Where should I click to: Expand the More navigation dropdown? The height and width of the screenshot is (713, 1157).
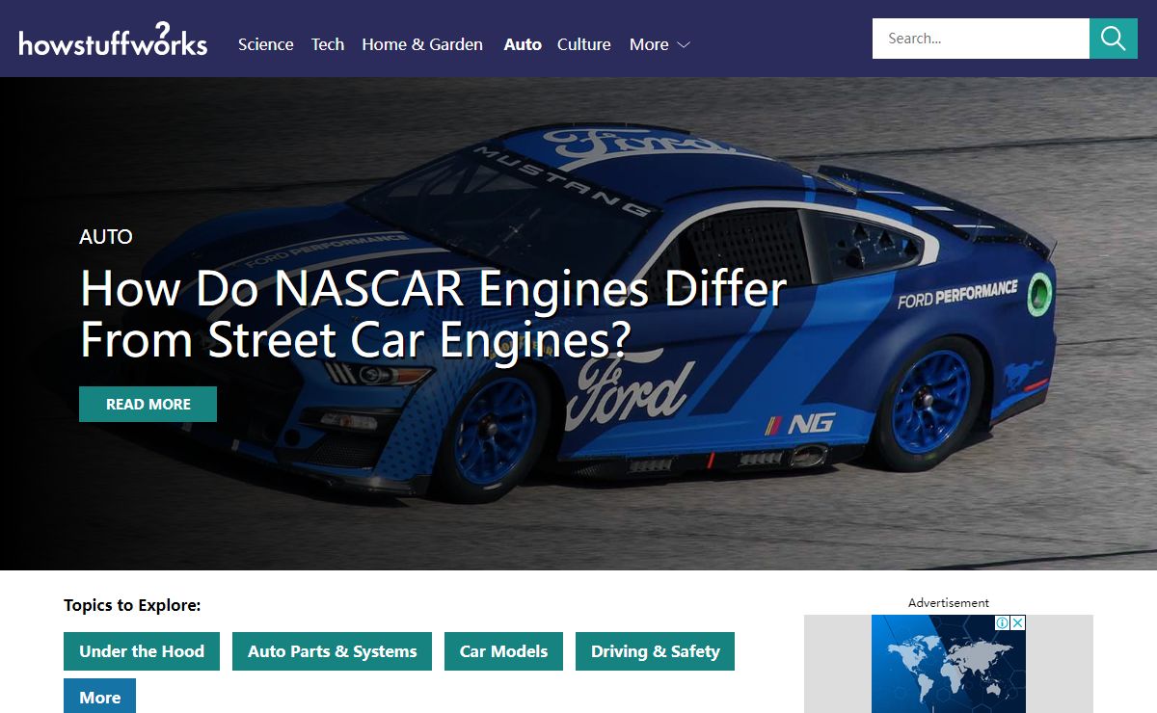(659, 44)
